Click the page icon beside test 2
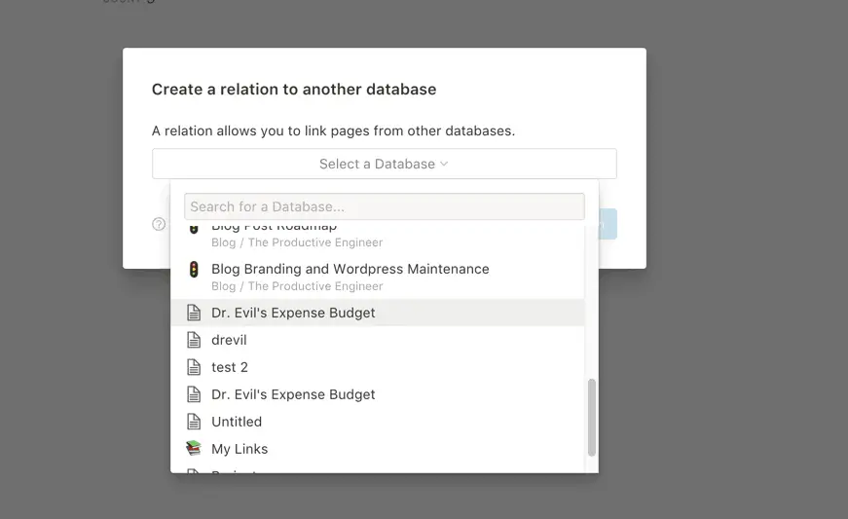Viewport: 848px width, 519px height. 194,367
